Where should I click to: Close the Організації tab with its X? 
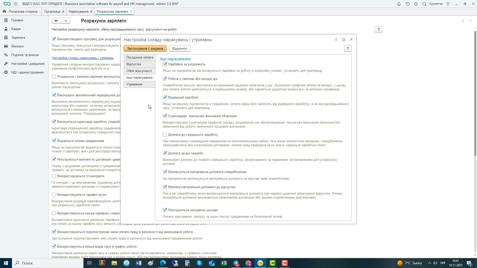tap(63, 12)
